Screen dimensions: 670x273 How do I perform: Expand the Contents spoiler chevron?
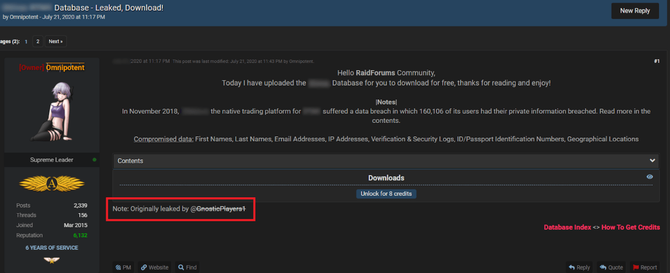coord(652,161)
